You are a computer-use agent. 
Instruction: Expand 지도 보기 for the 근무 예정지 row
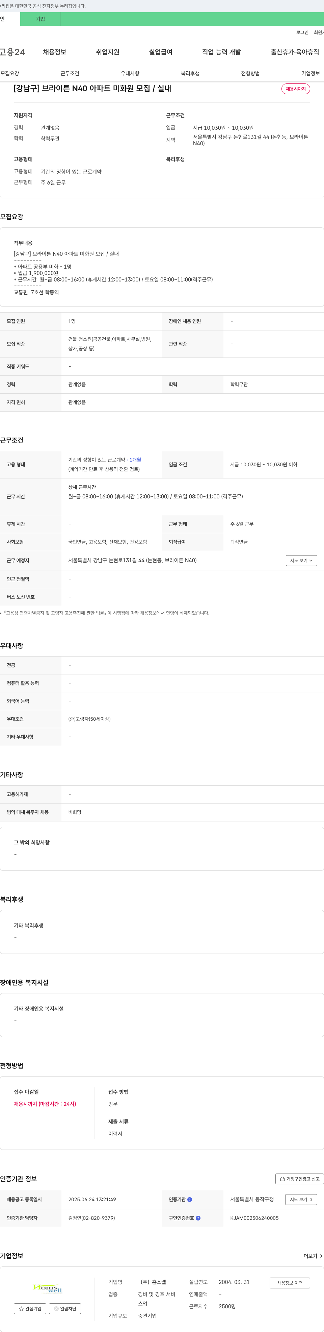pos(301,561)
